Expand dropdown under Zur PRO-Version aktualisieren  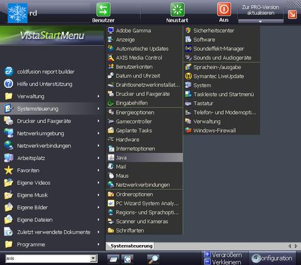coord(260,21)
